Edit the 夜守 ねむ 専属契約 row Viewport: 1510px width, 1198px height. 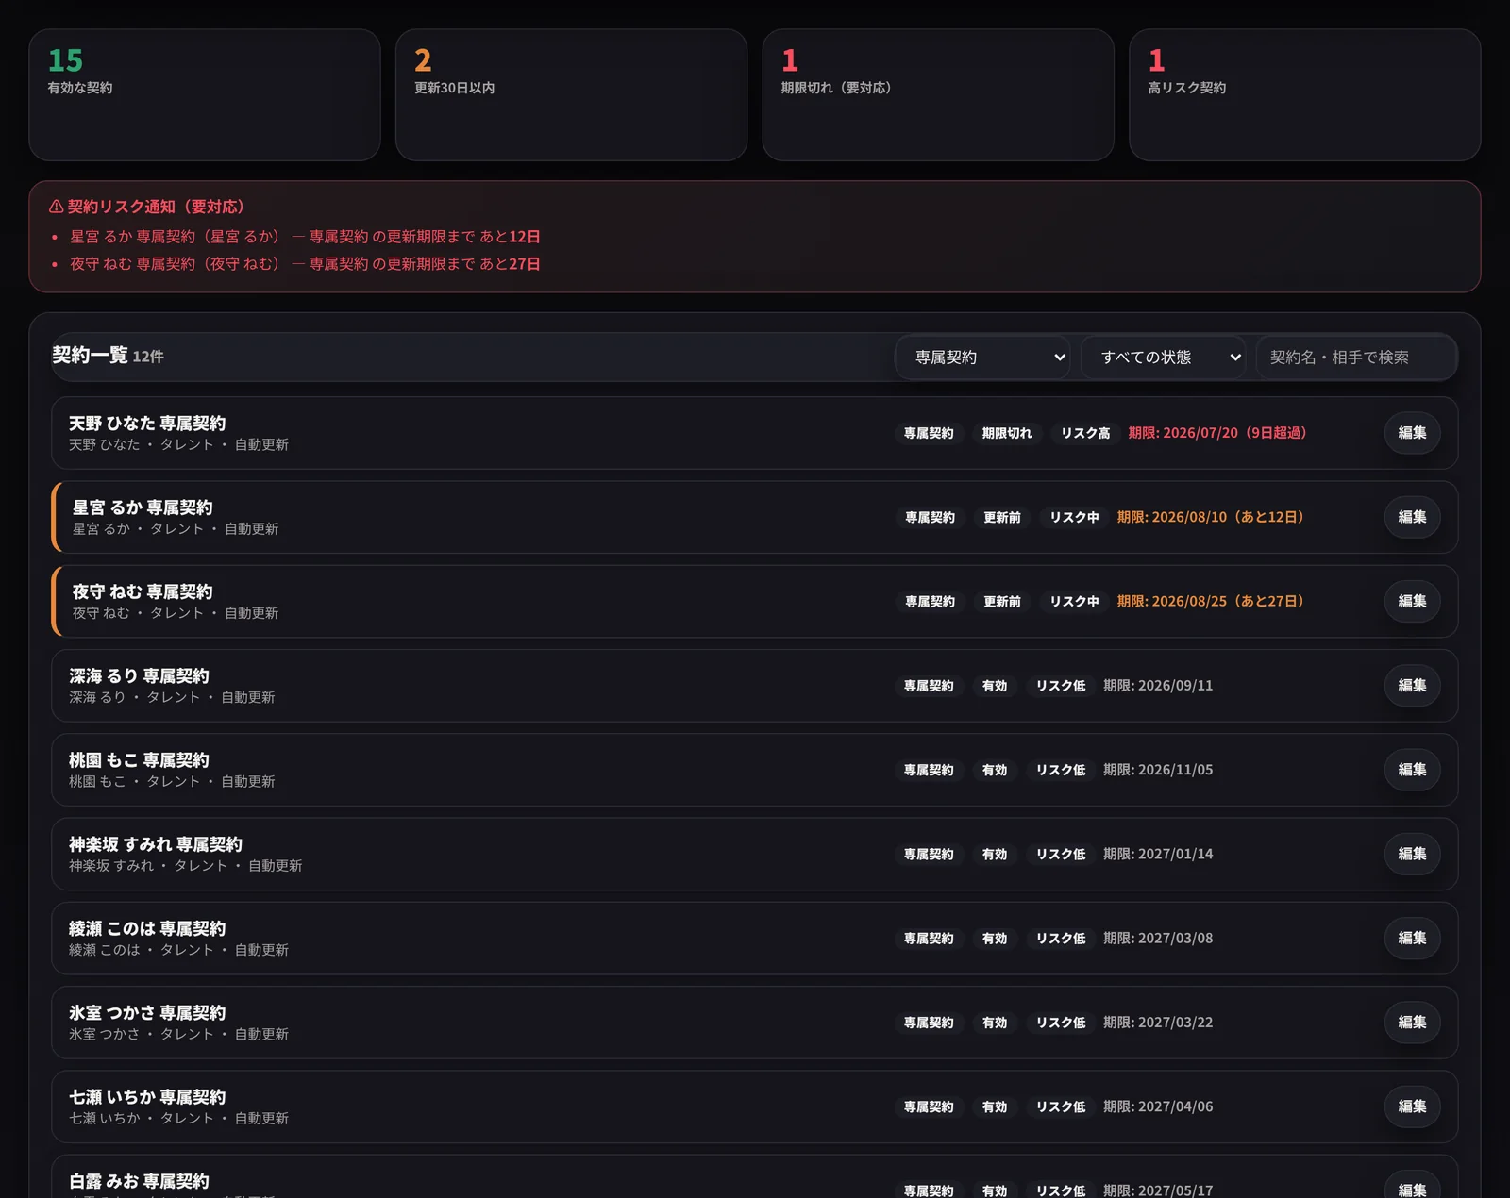[x=1412, y=601]
